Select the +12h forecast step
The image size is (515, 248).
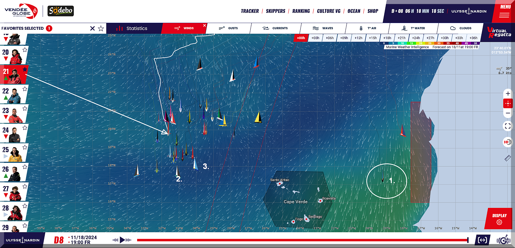click(358, 38)
